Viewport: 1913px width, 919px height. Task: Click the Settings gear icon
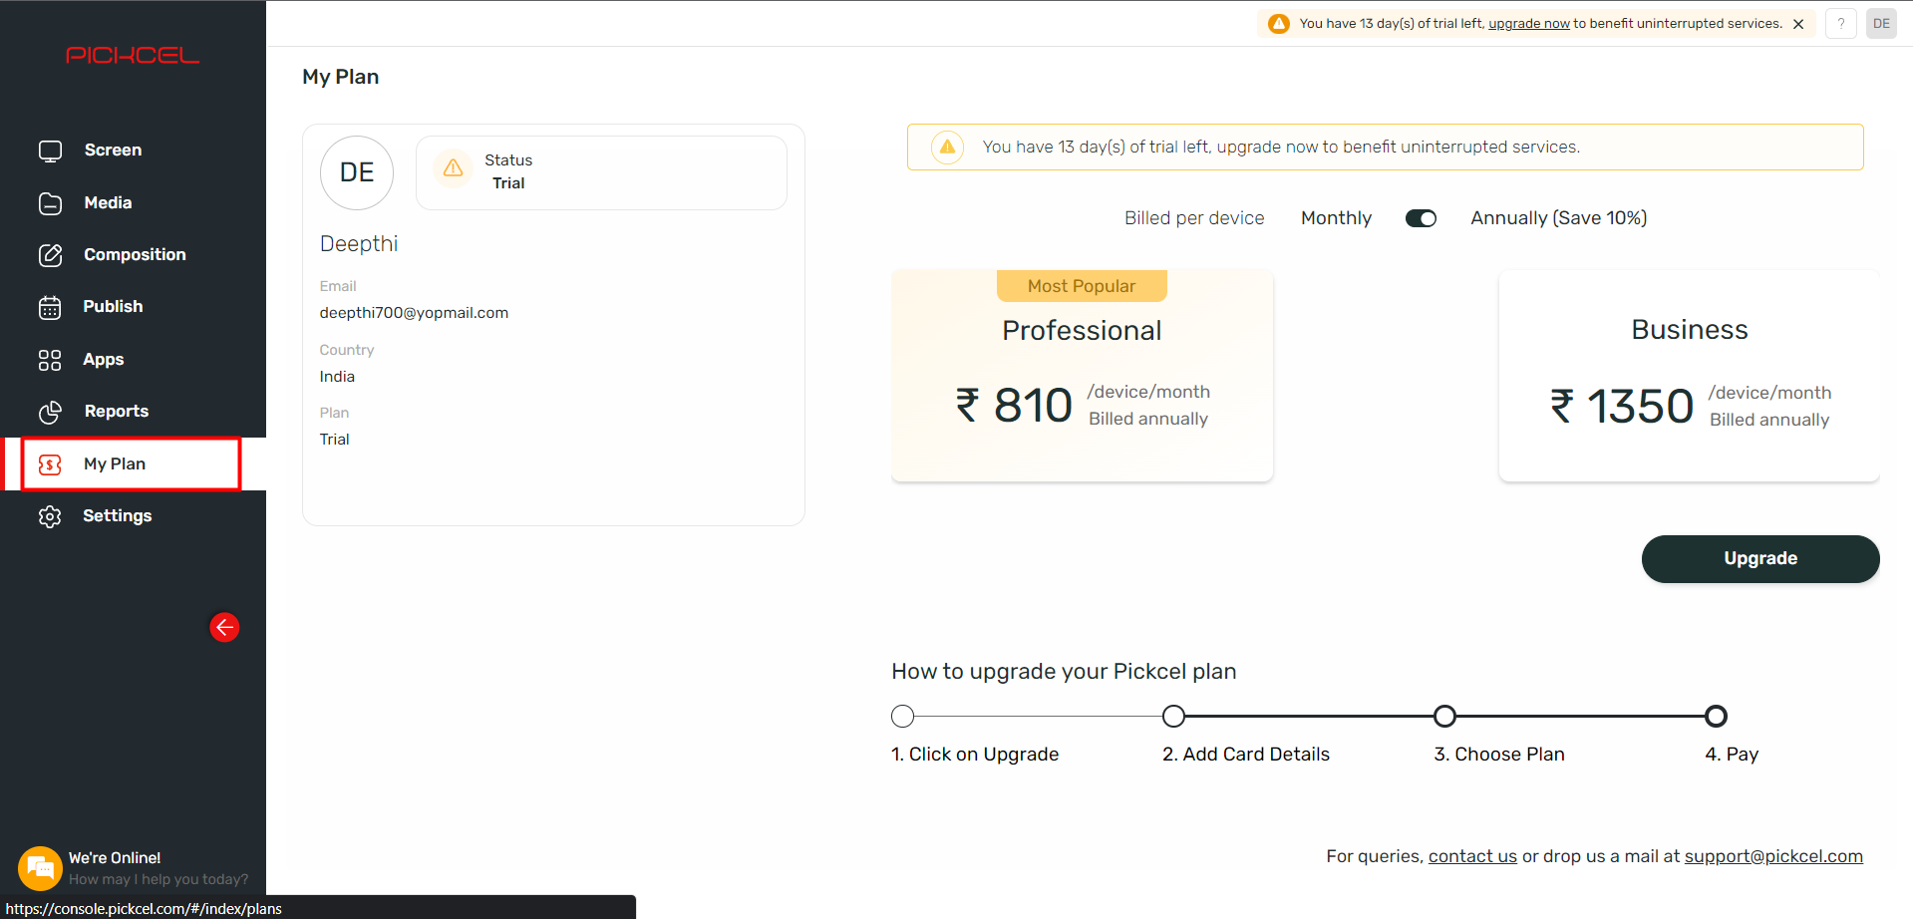tap(50, 516)
